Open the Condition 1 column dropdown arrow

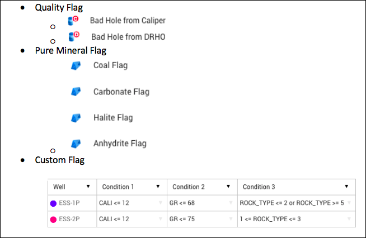tap(158, 187)
